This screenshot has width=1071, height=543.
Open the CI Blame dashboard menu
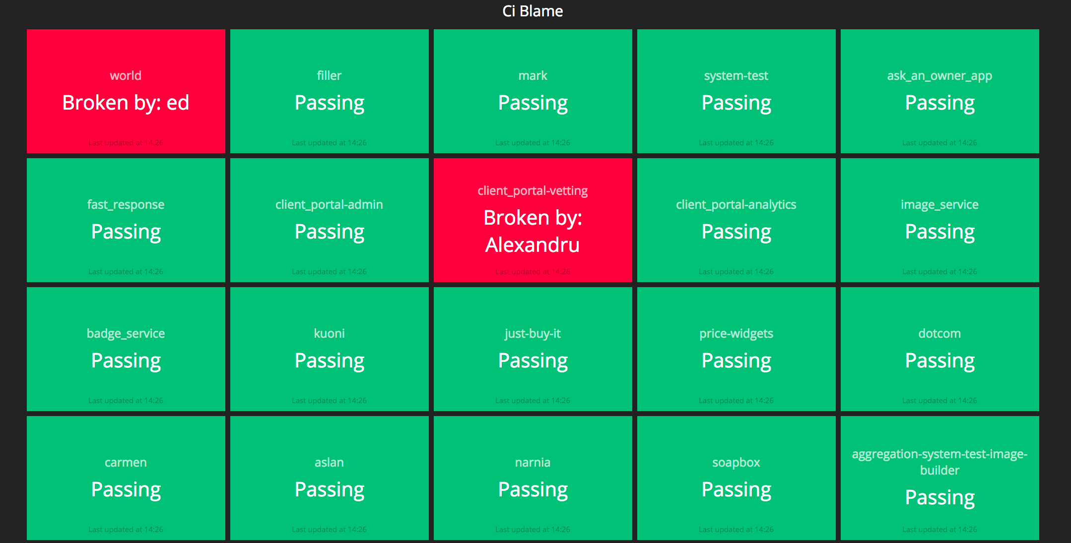tap(535, 10)
